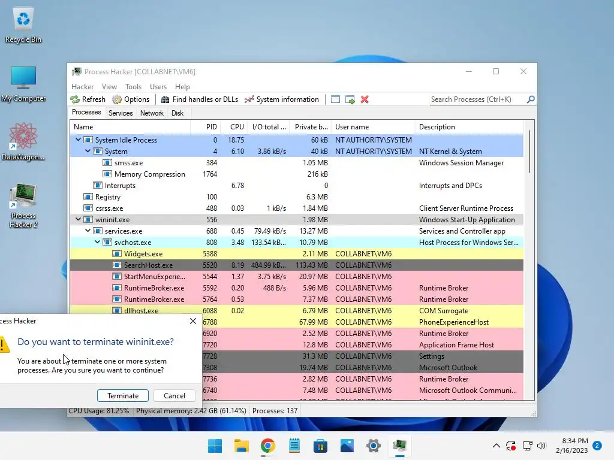
Task: Select the dllhost.exe process row
Action: tap(296, 311)
